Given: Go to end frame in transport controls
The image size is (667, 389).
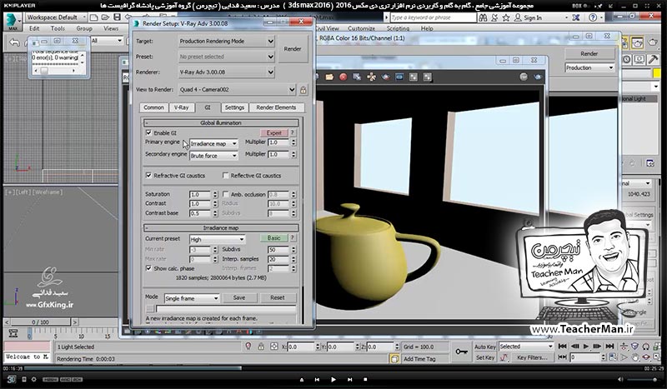Looking at the screenshot, I should 609,347.
